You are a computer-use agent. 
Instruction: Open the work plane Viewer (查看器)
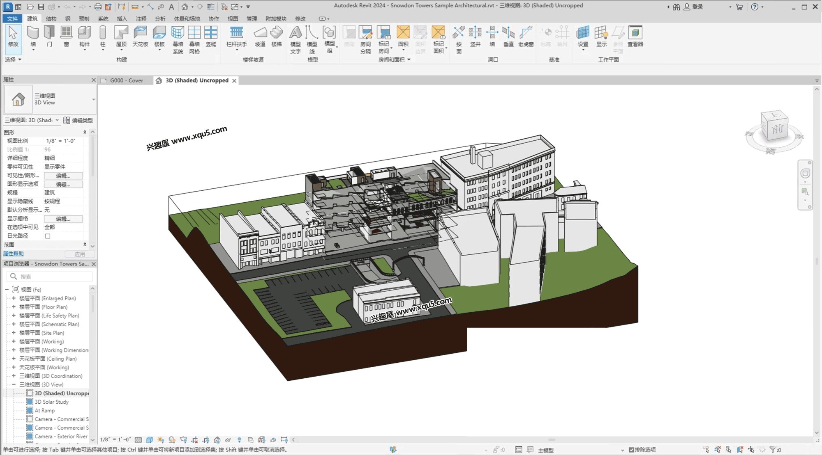click(x=635, y=36)
